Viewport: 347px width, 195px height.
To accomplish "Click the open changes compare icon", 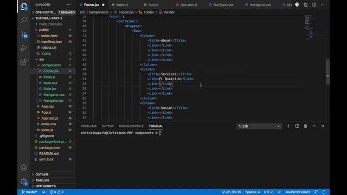I will (306, 5).
